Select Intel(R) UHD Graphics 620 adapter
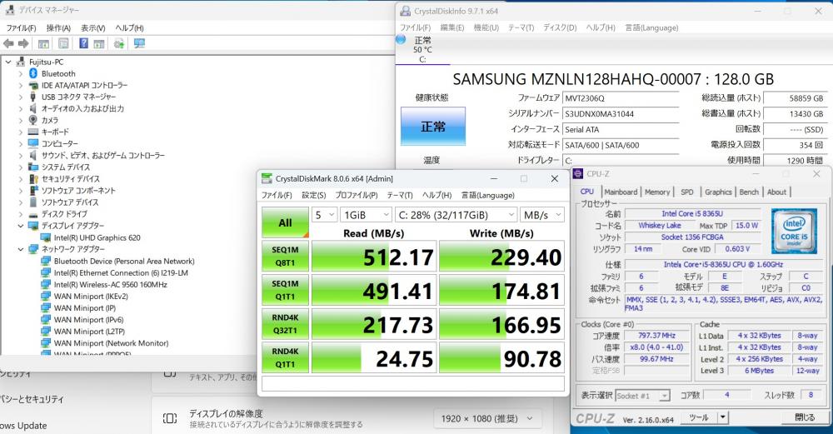The height and width of the screenshot is (434, 833). click(97, 237)
